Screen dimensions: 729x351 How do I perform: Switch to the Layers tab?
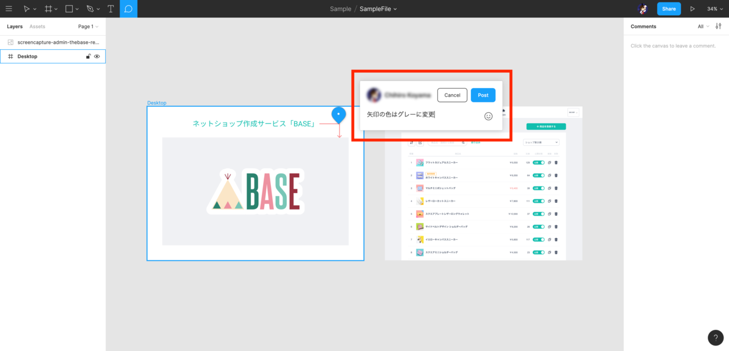click(15, 27)
